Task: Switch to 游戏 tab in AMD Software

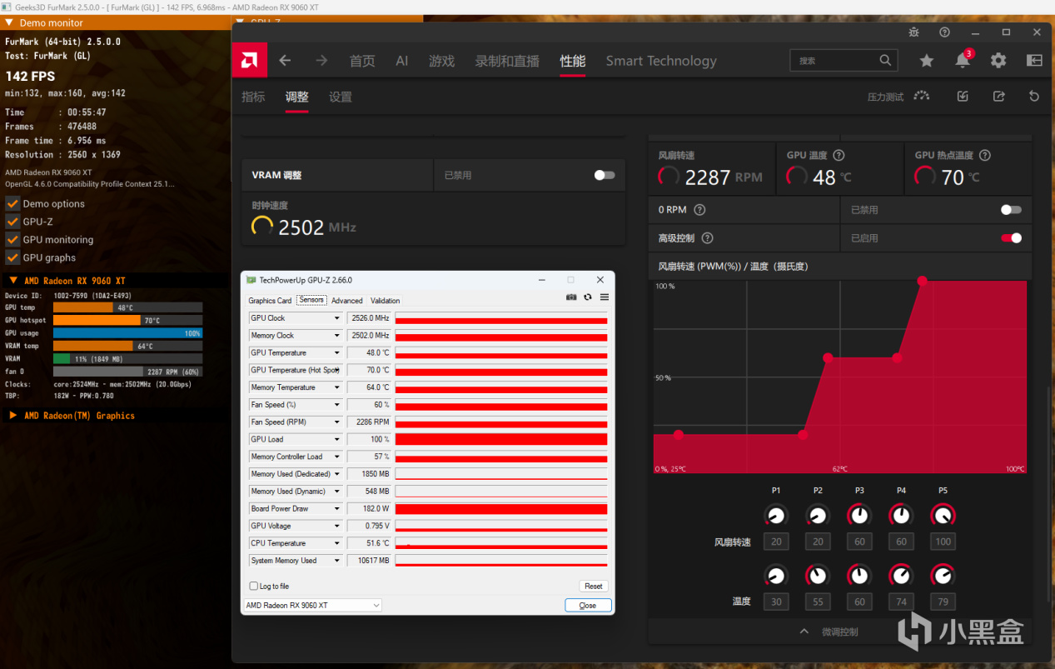Action: [441, 61]
